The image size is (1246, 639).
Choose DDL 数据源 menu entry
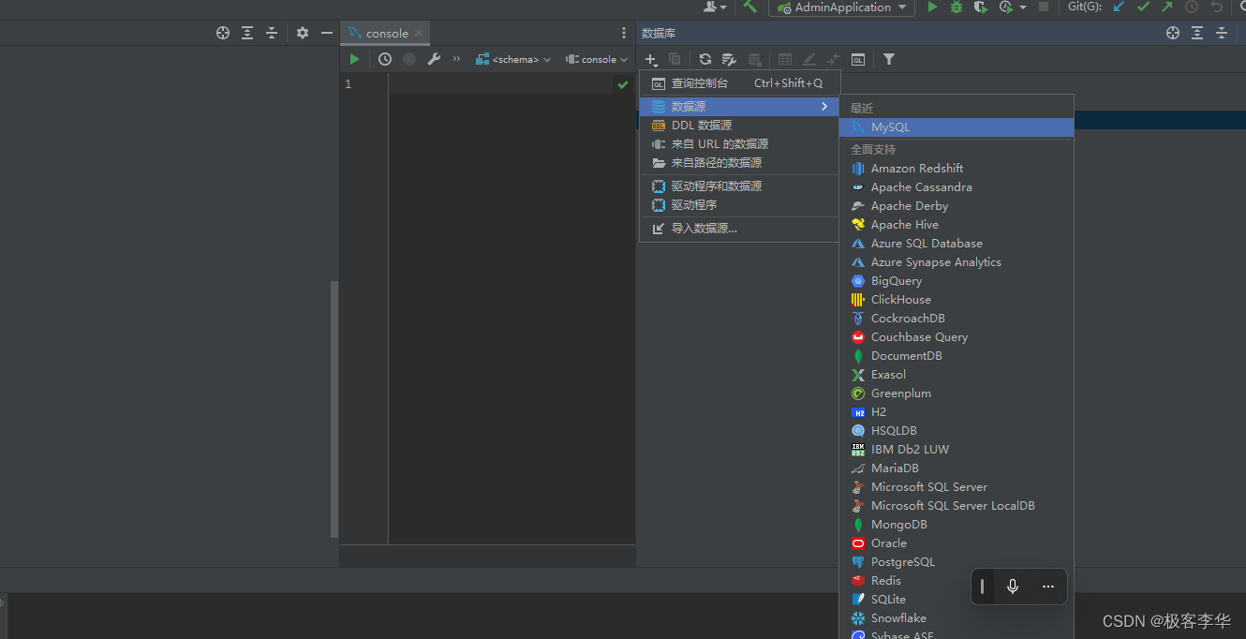[x=740, y=126]
